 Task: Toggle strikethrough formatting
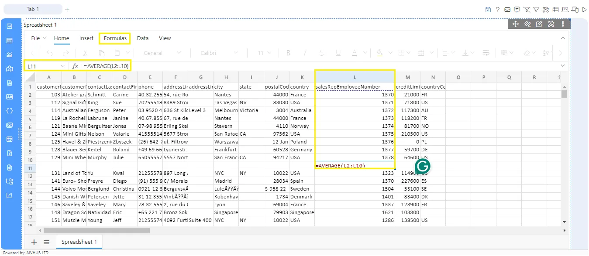click(x=322, y=53)
